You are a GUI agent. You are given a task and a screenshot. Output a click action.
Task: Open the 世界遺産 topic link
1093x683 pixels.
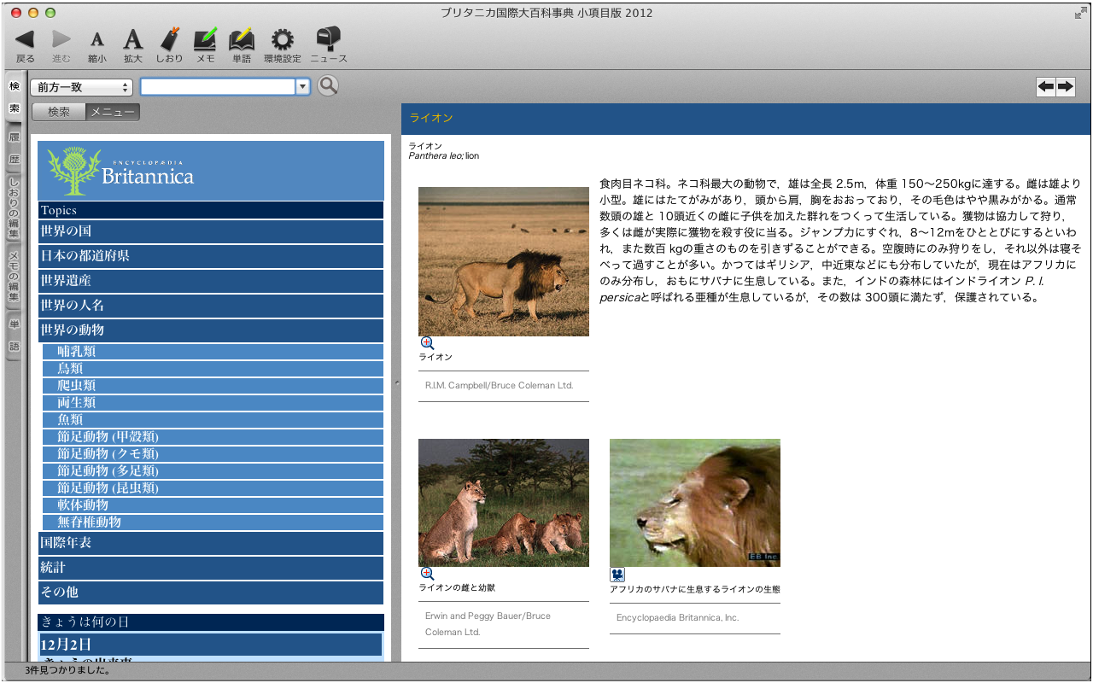coord(210,280)
